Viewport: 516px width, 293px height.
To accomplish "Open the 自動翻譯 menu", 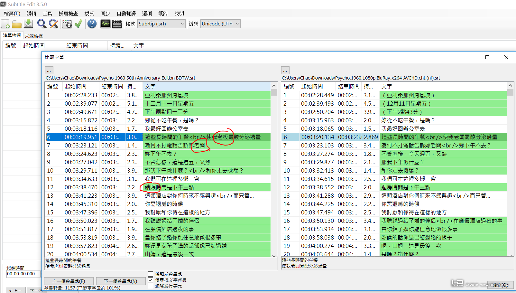I will pyautogui.click(x=126, y=14).
